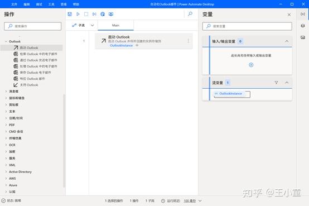Collapse the 输入/输出变量 section chevron

coord(287,41)
